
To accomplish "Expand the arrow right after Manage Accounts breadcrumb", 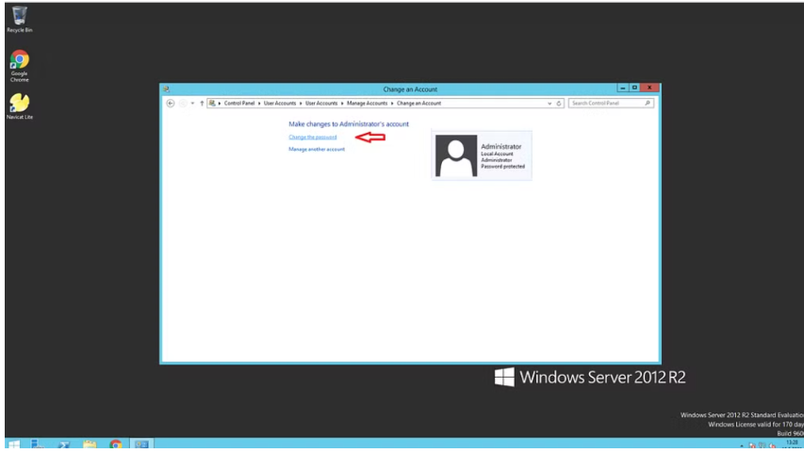I will point(392,103).
